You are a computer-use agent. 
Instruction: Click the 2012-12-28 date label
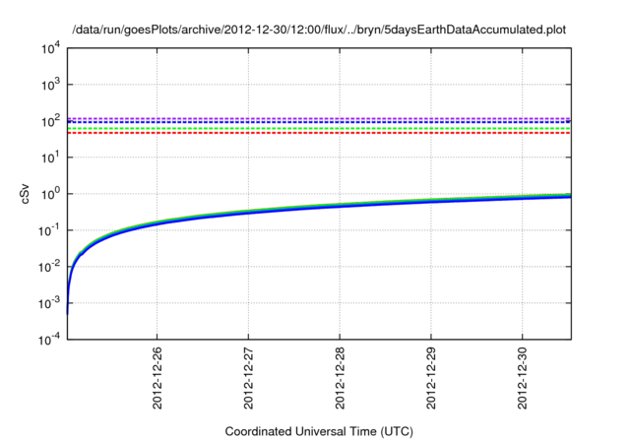[340, 378]
